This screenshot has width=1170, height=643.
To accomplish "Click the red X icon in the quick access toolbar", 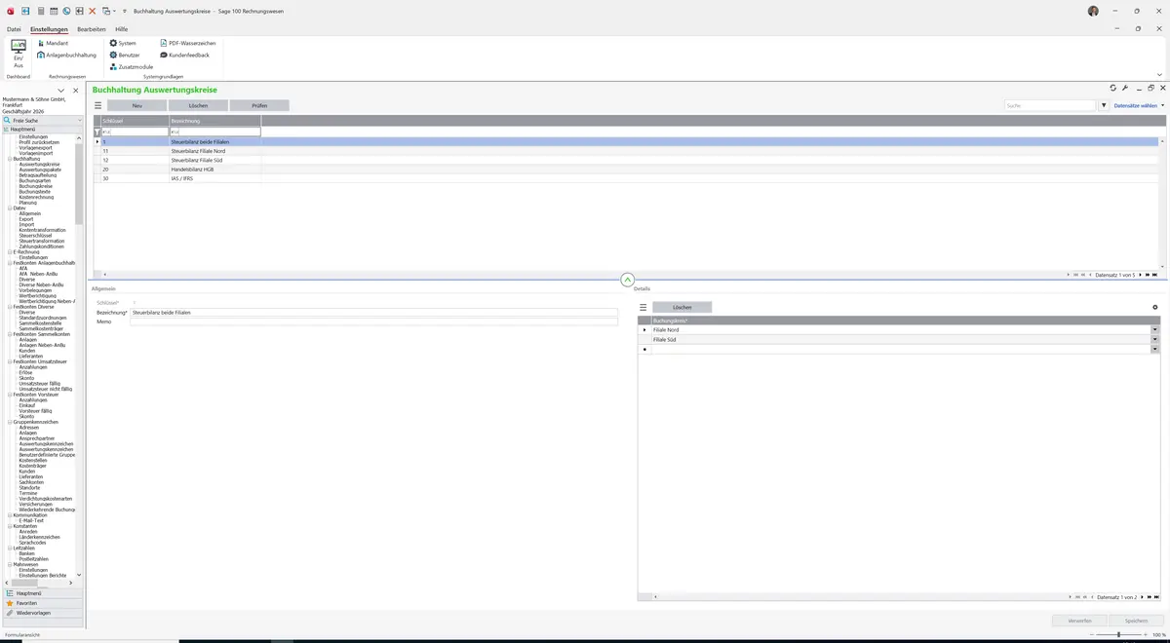I will click(x=92, y=10).
